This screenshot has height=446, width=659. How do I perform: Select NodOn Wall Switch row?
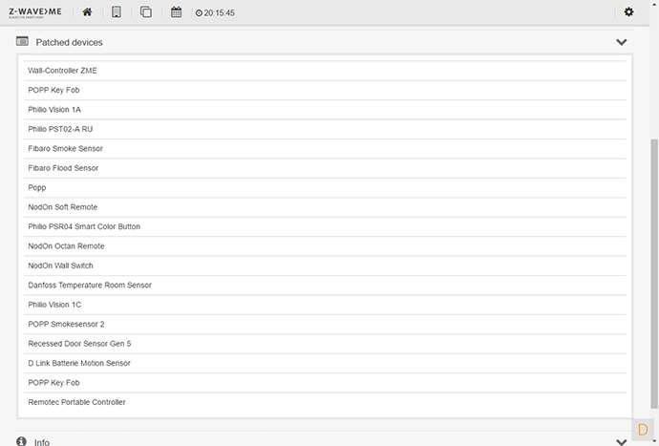(325, 265)
